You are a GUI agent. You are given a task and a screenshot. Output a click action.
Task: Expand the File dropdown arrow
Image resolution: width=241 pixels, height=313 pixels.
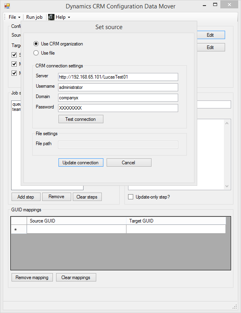tap(19, 18)
